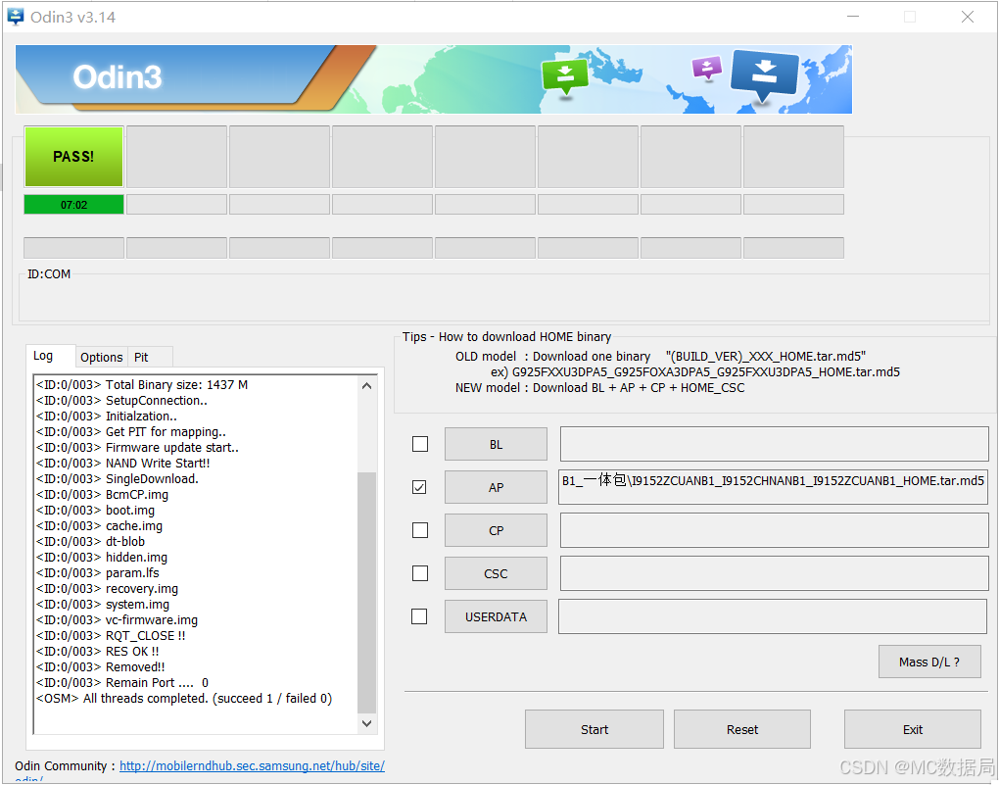Click the Reset button

[x=742, y=729]
